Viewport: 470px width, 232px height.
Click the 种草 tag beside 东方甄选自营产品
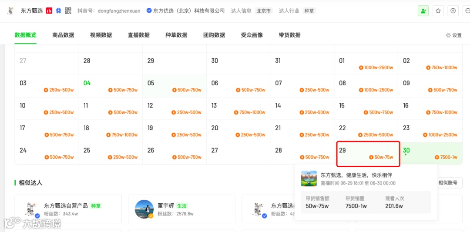(x=96, y=206)
